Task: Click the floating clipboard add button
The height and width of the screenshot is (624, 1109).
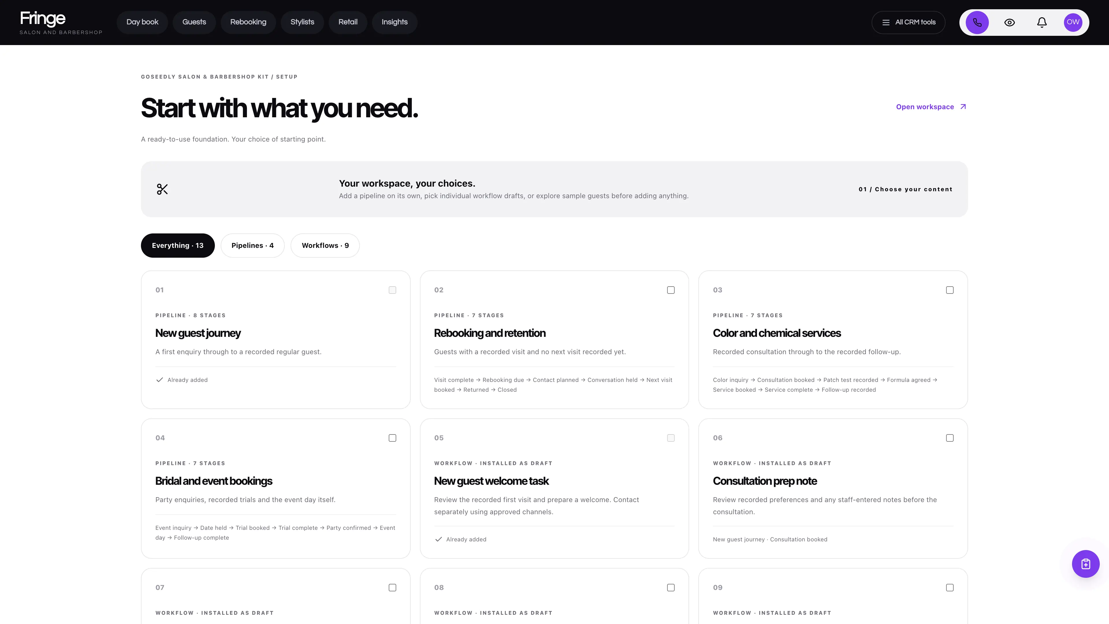Action: pyautogui.click(x=1085, y=564)
